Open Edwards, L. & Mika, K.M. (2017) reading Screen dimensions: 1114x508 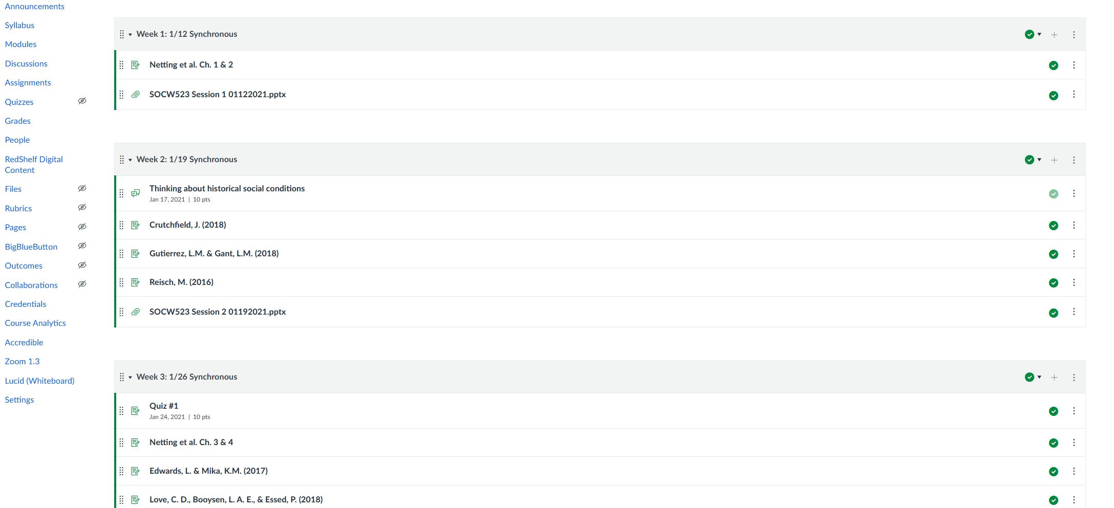(x=208, y=471)
